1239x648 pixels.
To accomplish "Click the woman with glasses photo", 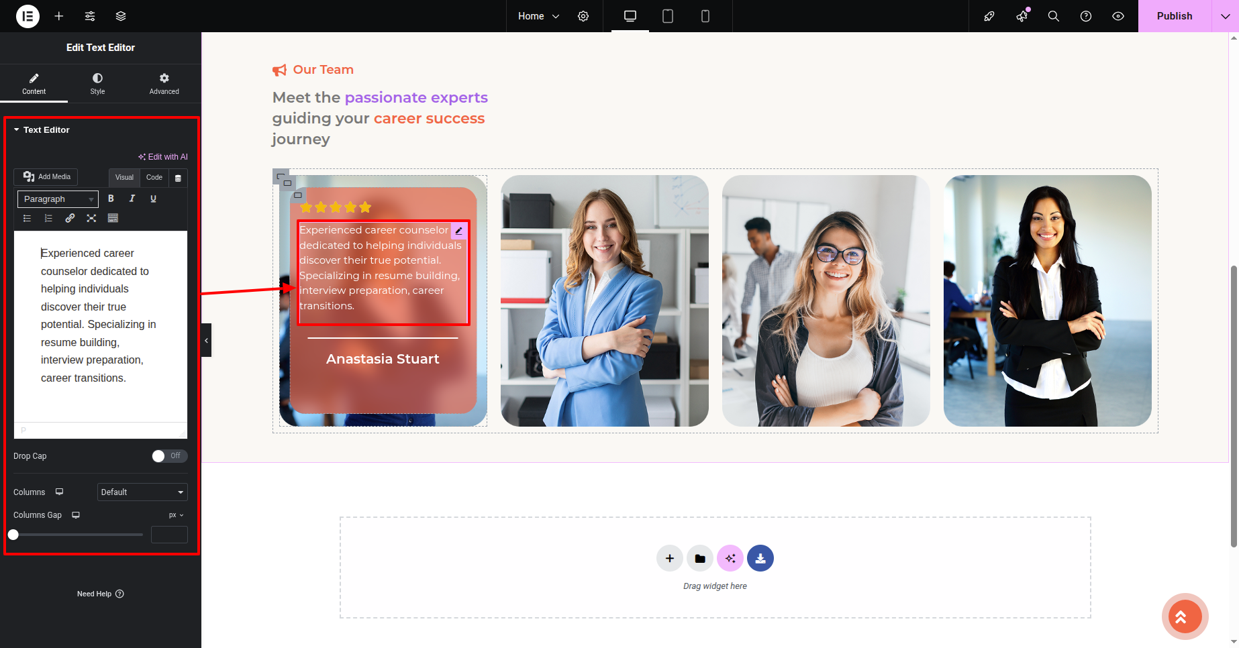I will [826, 301].
